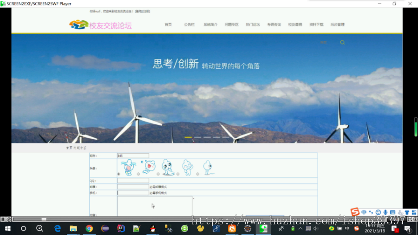Click Sogou microphone voice input icon
The width and height of the screenshot is (418, 235).
(385, 212)
